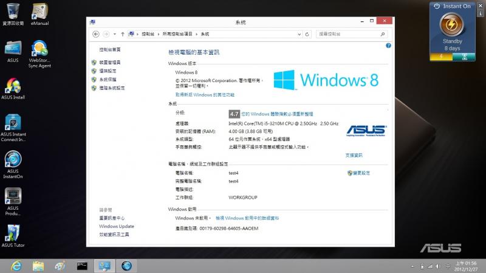Click the WORKGROUP workgroup value
The image size is (486, 273).
click(242, 198)
